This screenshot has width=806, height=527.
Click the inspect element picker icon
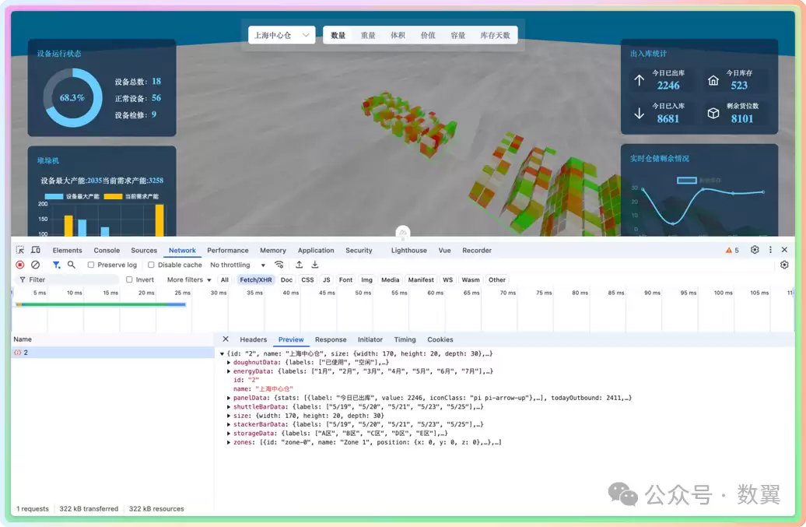(20, 251)
